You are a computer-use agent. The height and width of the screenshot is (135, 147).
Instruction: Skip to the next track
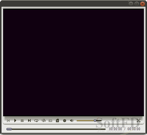coord(29,120)
